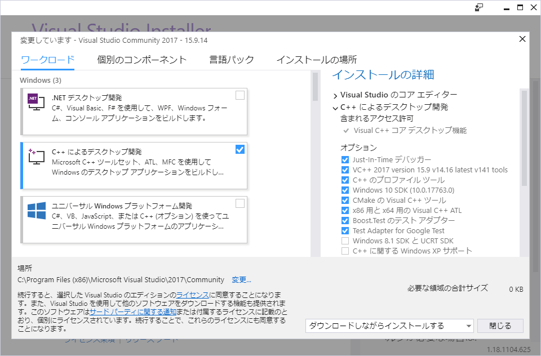The height and width of the screenshot is (356, 541).
Task: Switch to the ワークロード tab
Action: (47, 60)
